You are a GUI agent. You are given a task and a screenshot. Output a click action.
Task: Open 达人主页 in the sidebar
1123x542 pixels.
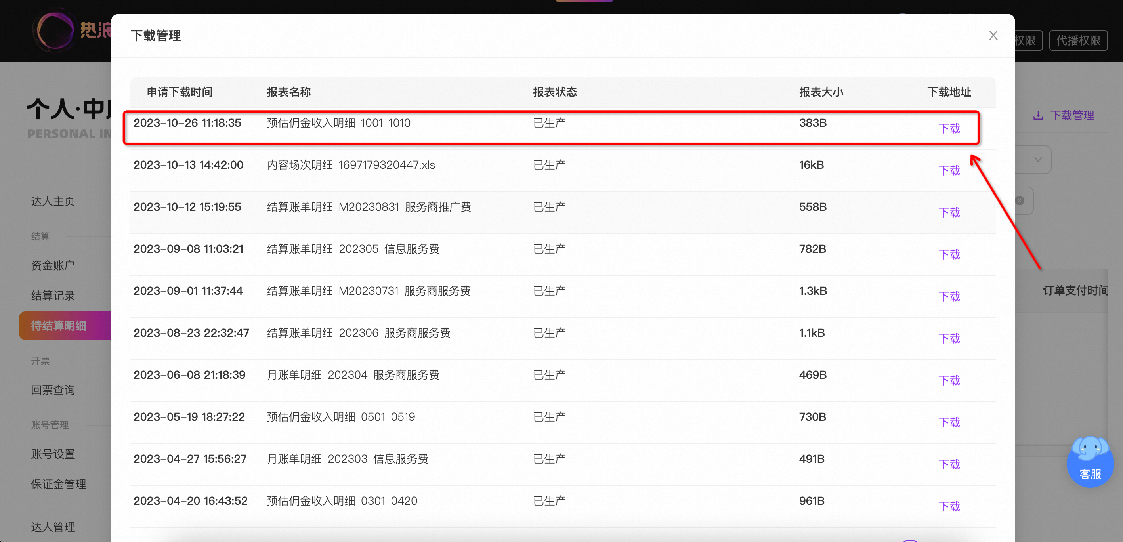(53, 201)
